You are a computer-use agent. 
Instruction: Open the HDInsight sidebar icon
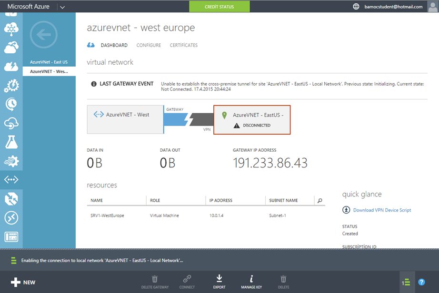(x=11, y=29)
